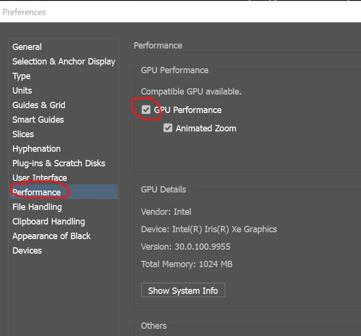Open the Devices preferences section
This screenshot has width=361, height=336.
[x=27, y=251]
